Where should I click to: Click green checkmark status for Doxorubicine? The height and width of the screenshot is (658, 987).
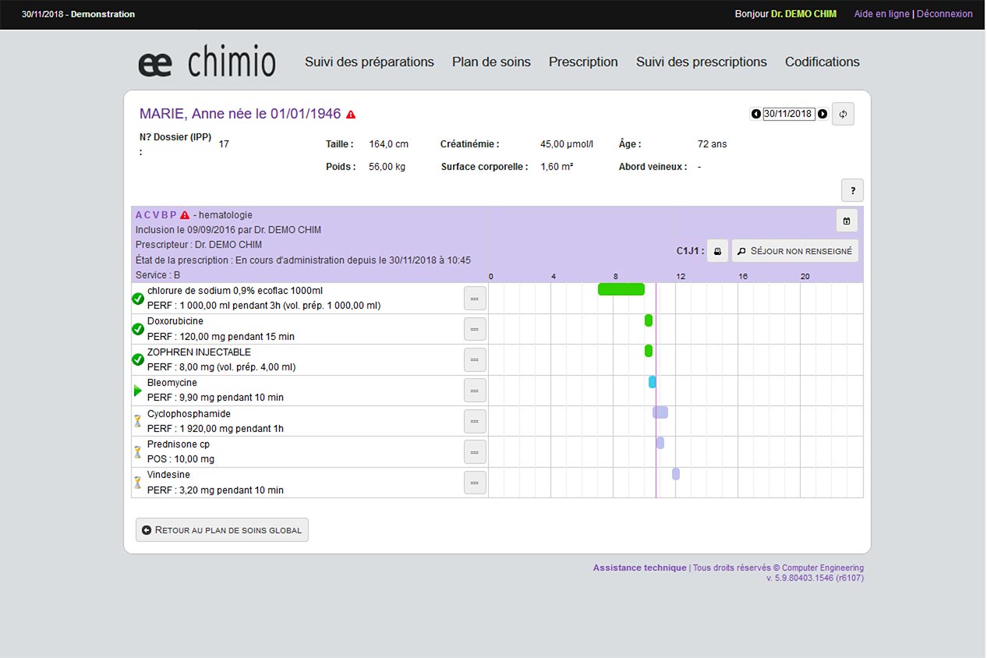pos(138,329)
